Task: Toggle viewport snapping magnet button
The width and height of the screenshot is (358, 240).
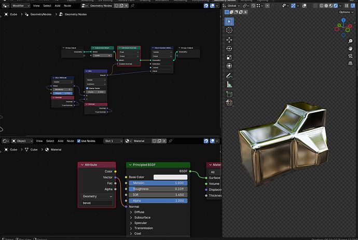Action: (253, 6)
